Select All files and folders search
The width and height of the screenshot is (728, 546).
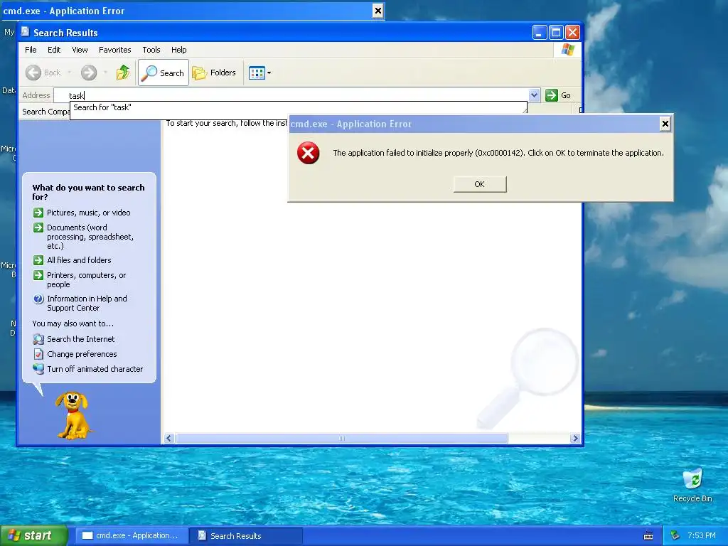(79, 260)
